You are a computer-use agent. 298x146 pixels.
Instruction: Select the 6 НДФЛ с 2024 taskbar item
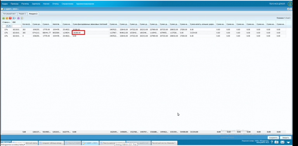tap(90, 143)
